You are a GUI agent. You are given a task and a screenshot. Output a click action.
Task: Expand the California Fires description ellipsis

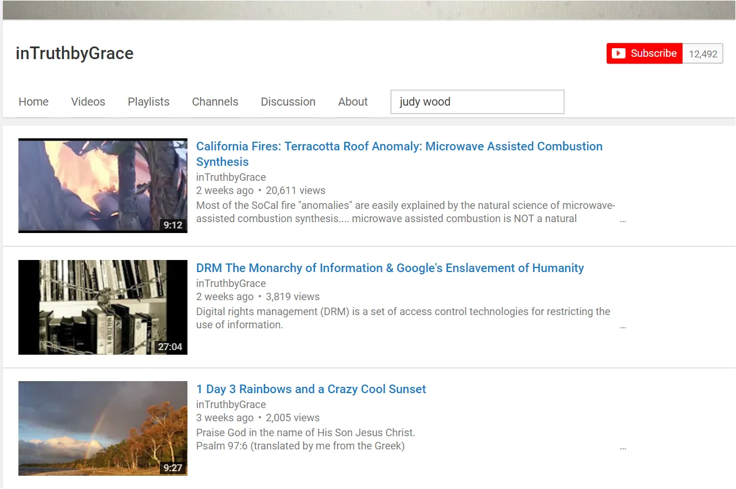(623, 220)
